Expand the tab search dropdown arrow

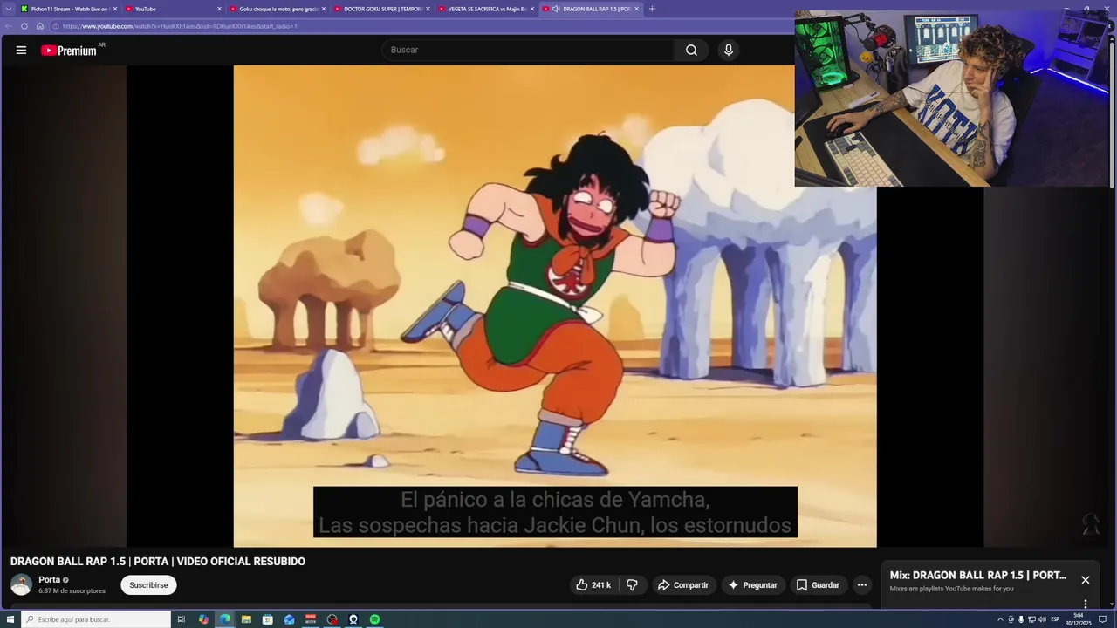9,9
